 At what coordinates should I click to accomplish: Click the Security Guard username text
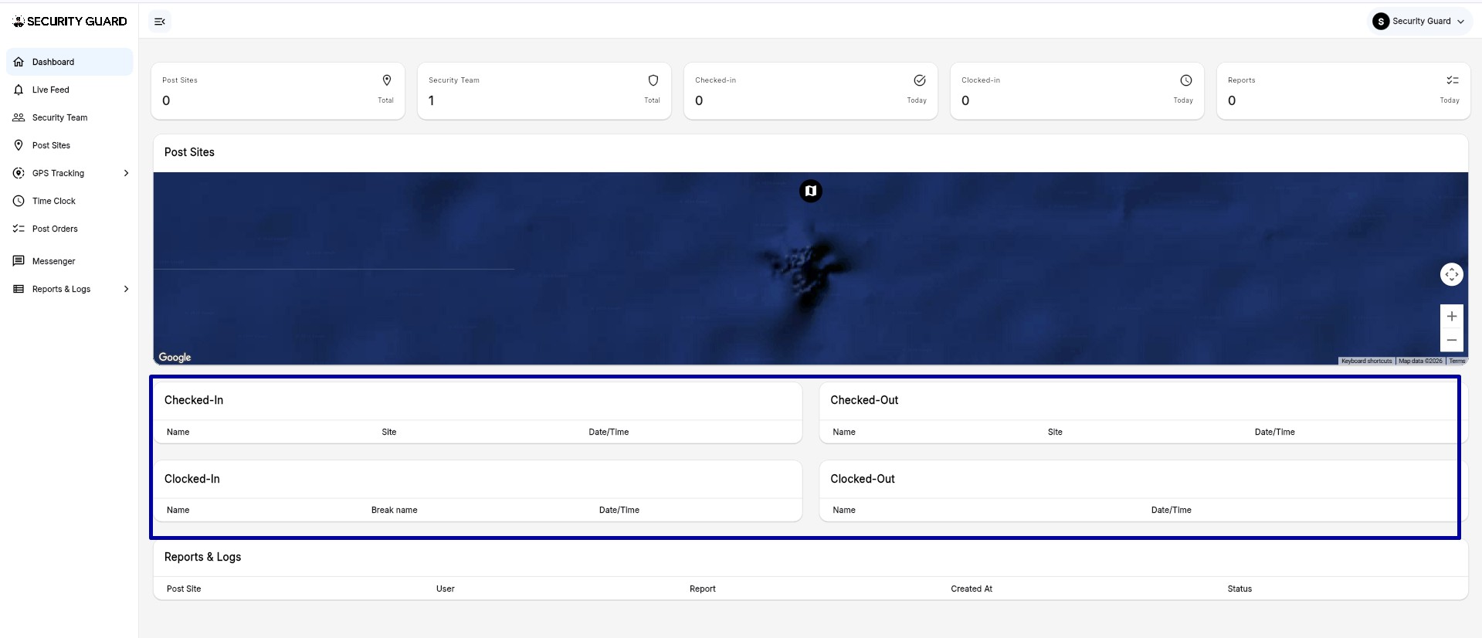tap(1421, 22)
